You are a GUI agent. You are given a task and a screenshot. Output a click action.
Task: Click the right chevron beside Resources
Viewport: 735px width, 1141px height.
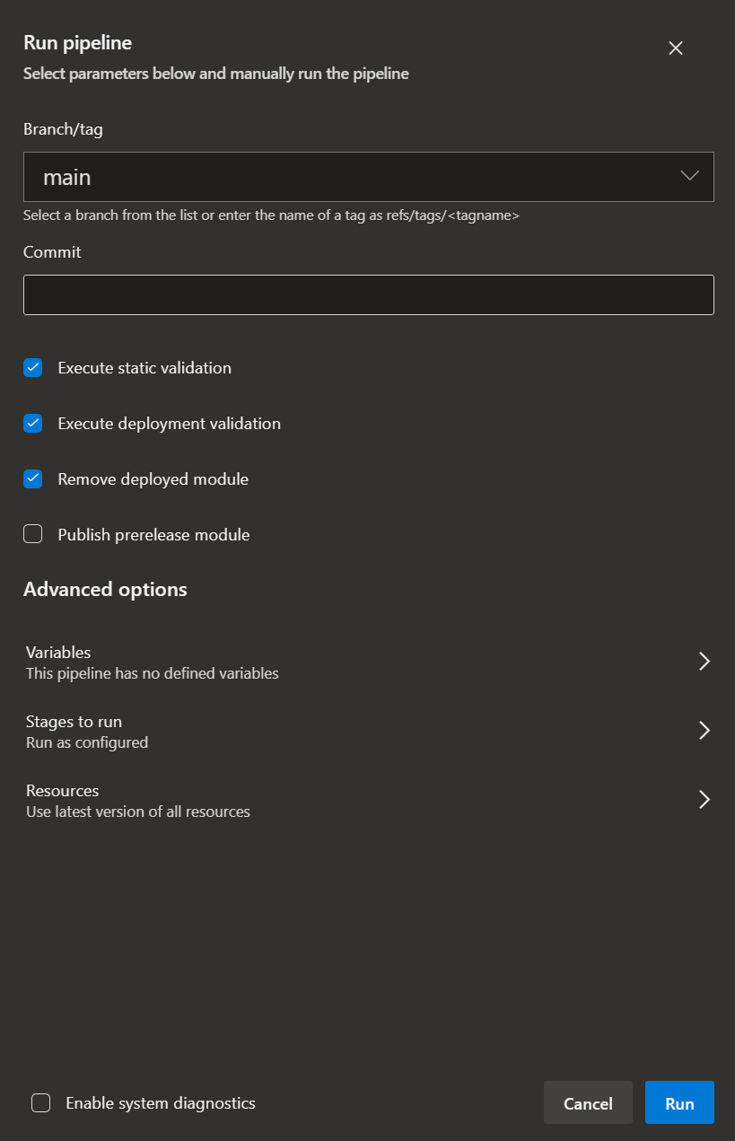(704, 800)
